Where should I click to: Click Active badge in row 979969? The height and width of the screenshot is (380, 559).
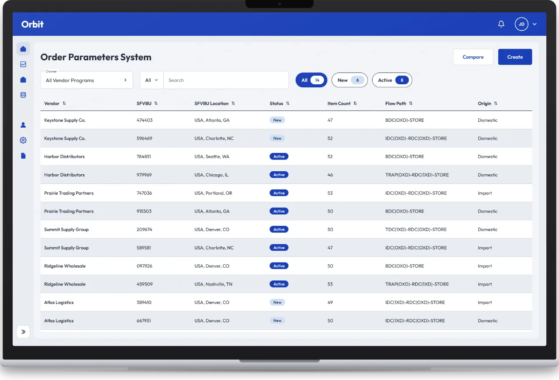[x=279, y=175]
